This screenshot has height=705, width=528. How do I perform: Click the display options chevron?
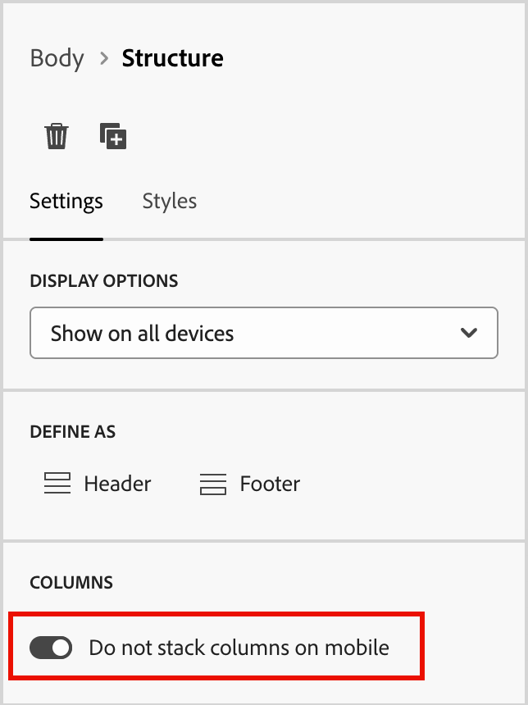[468, 333]
